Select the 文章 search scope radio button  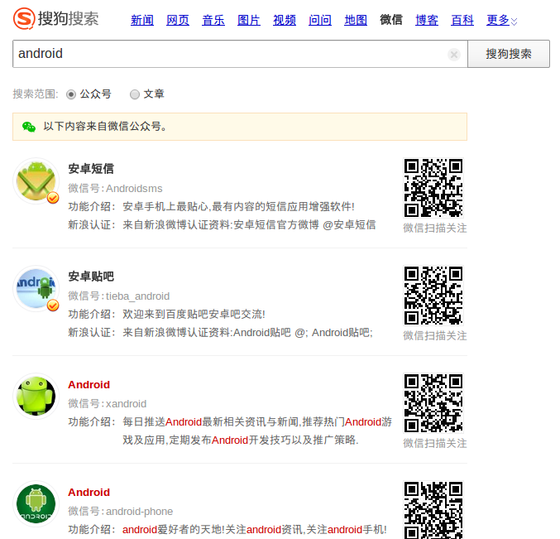point(135,94)
